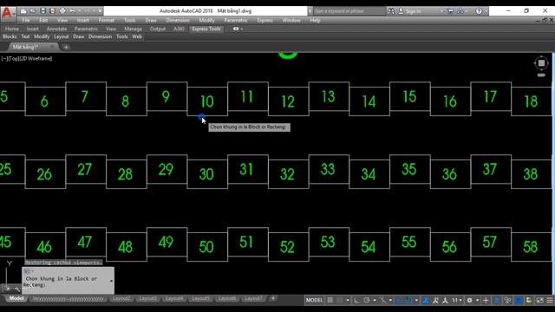
Task: Click the status bar customization menu icon
Action: (x=550, y=300)
